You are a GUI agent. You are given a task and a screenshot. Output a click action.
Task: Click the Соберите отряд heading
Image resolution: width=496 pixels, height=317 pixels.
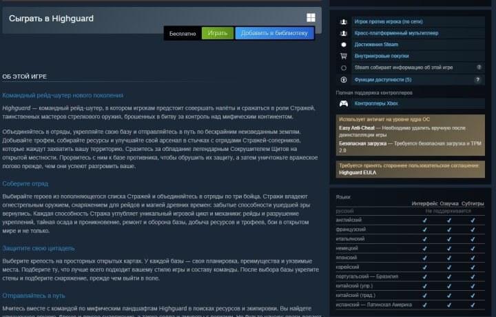25,183
